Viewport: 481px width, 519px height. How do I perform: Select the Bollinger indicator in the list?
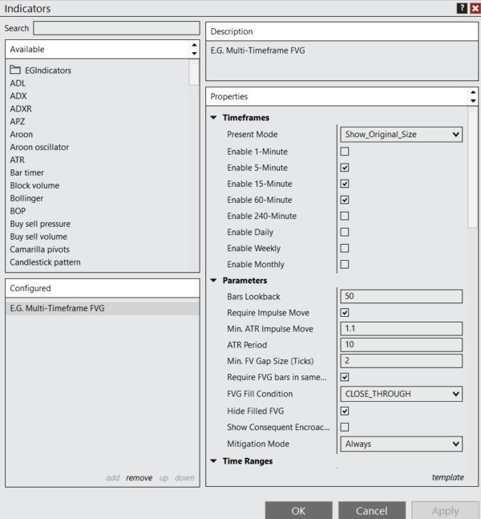click(x=27, y=198)
